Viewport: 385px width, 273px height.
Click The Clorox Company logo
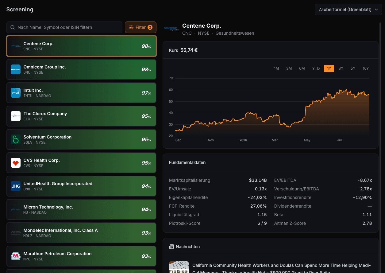pyautogui.click(x=16, y=116)
